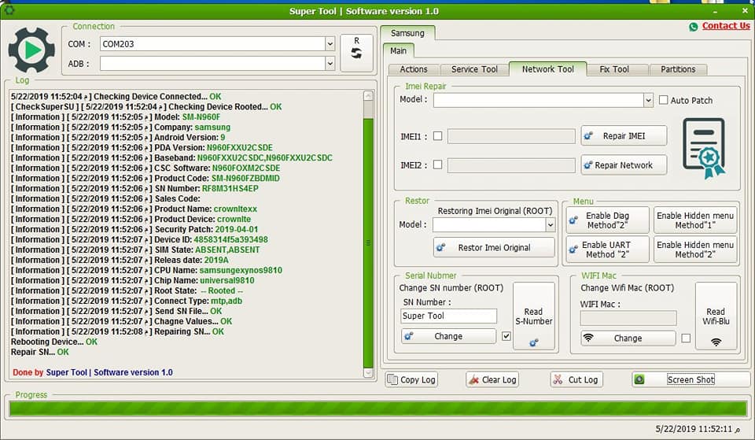
Task: Enable the Auto Patch checkbox
Action: pyautogui.click(x=664, y=100)
